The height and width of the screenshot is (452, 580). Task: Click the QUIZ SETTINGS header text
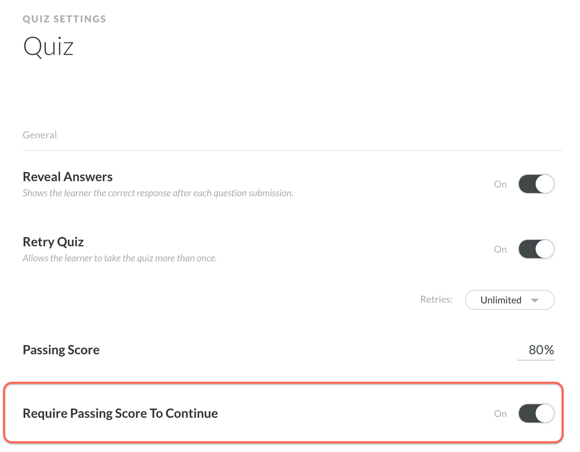coord(64,19)
